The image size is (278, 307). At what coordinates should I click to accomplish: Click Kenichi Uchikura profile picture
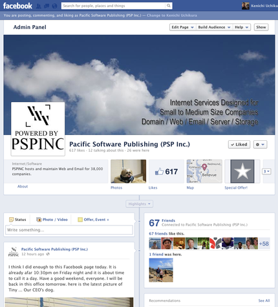tap(246, 6)
